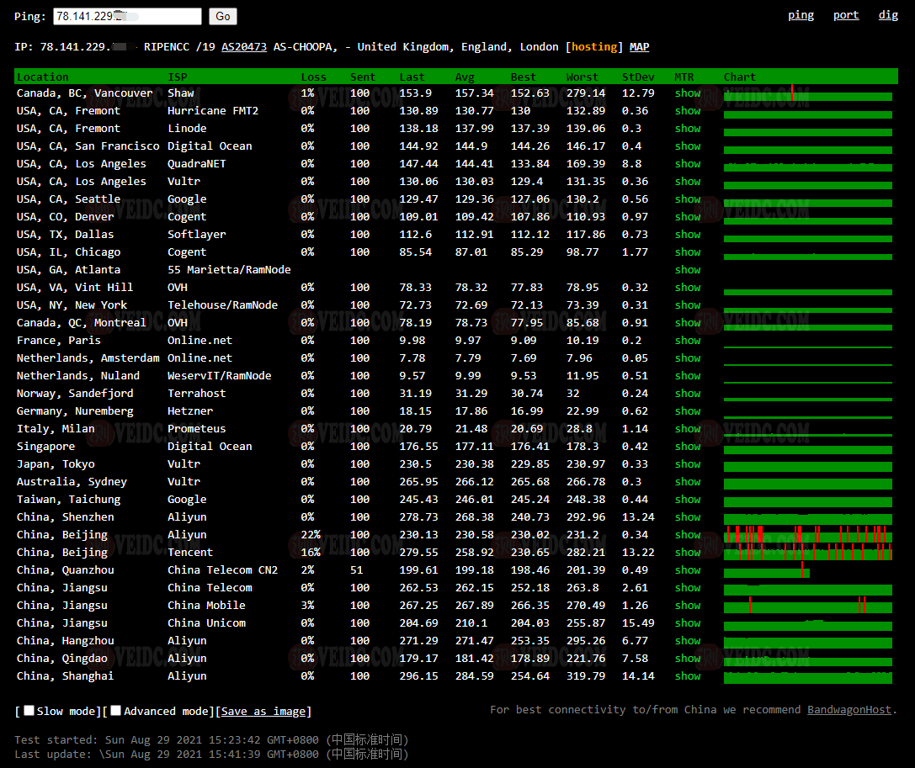Image resolution: width=915 pixels, height=768 pixels.
Task: Open the dig tool link
Action: point(888,15)
